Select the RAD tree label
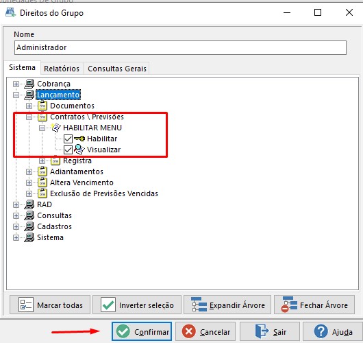This screenshot has height=343, width=363. click(x=45, y=204)
